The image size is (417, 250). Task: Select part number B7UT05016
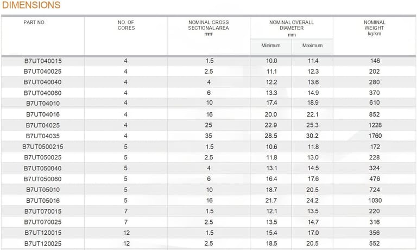(x=42, y=201)
